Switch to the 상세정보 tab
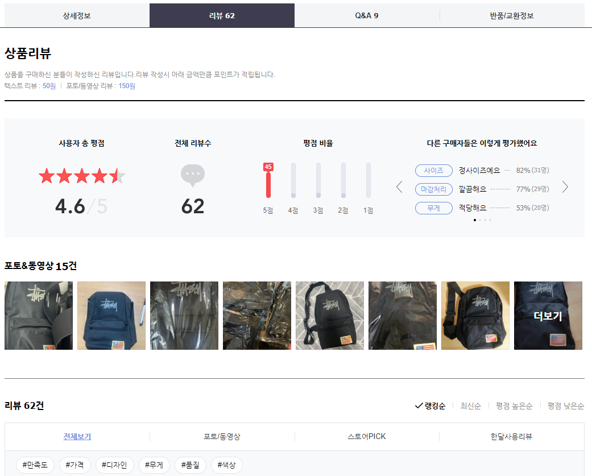This screenshot has width=592, height=476. (77, 15)
